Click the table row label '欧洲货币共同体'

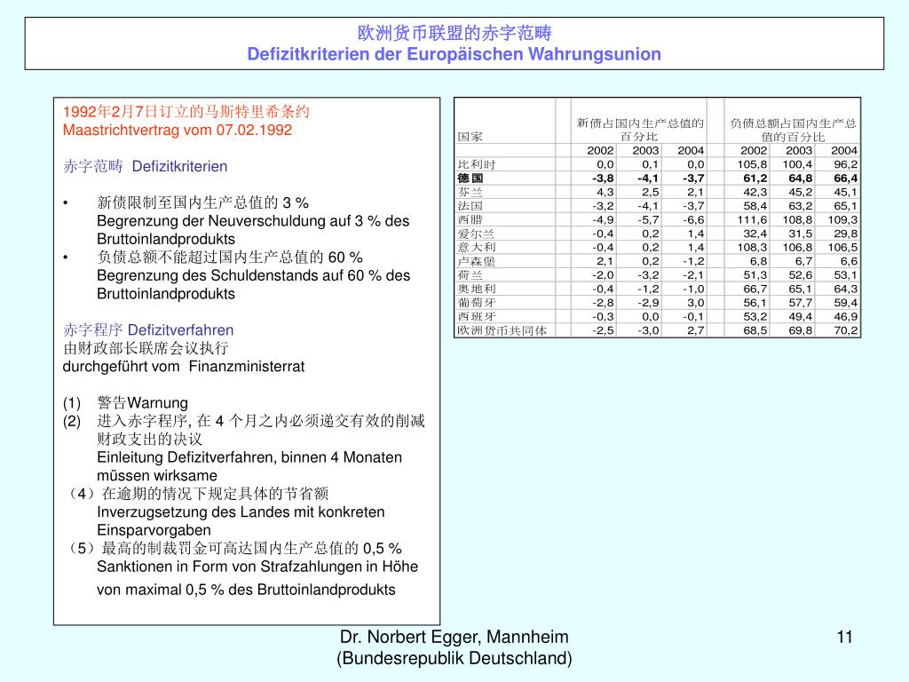coord(502,330)
